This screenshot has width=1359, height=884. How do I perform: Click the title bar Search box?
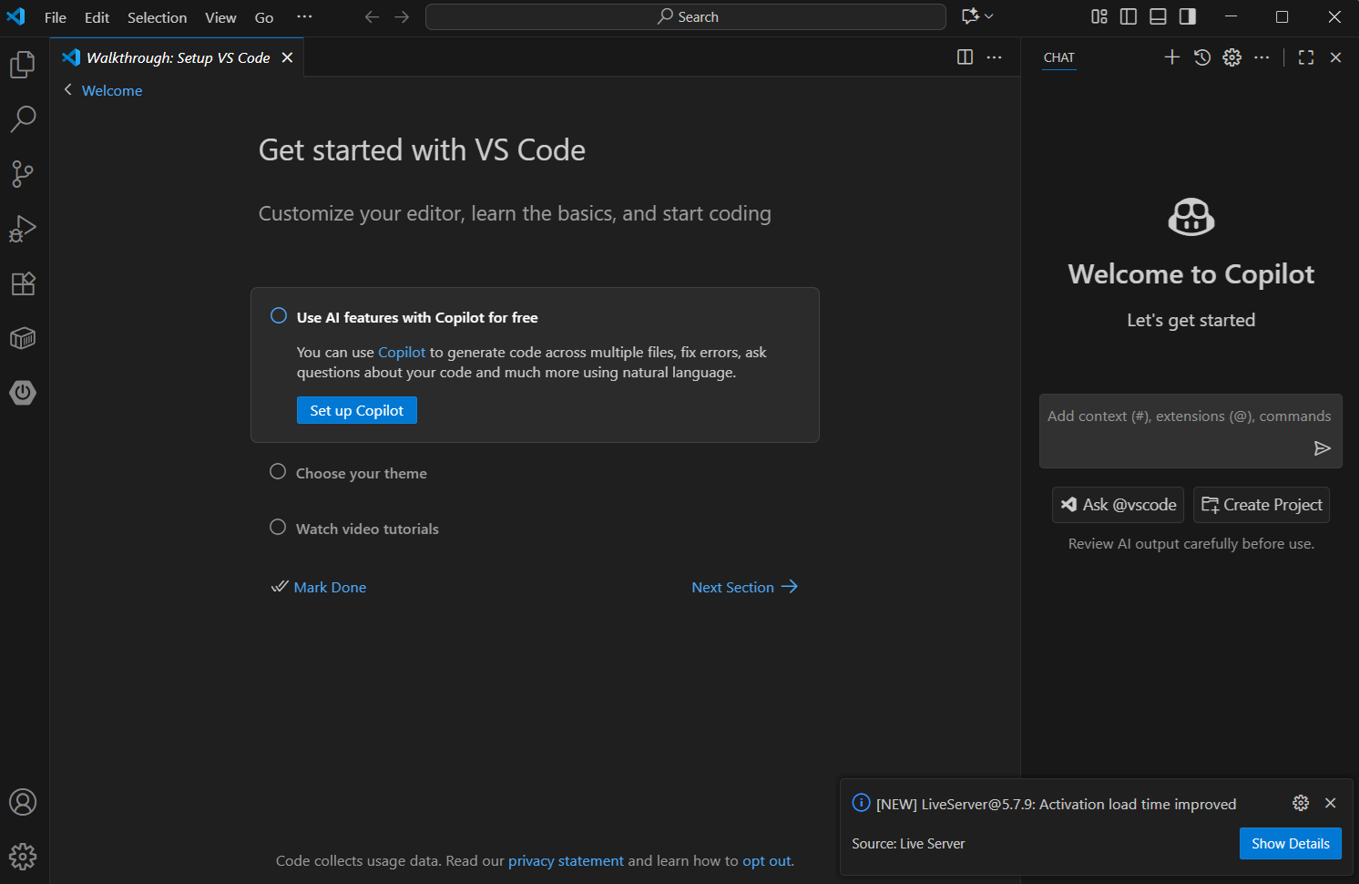coord(686,16)
